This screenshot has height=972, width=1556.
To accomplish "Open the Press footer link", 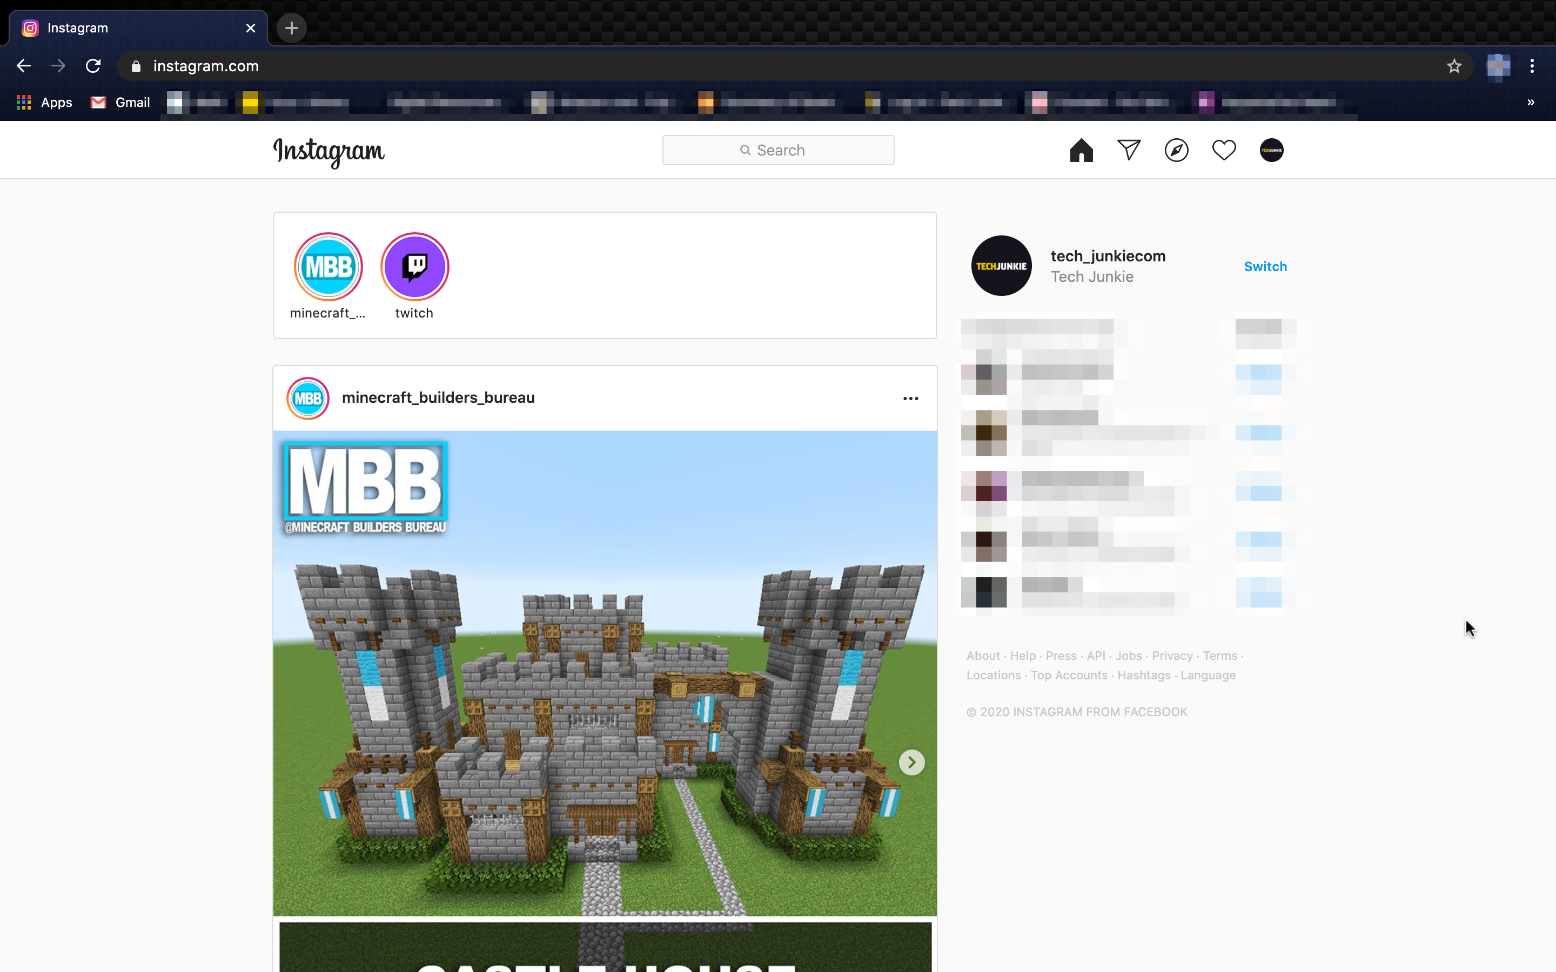I will coord(1061,656).
